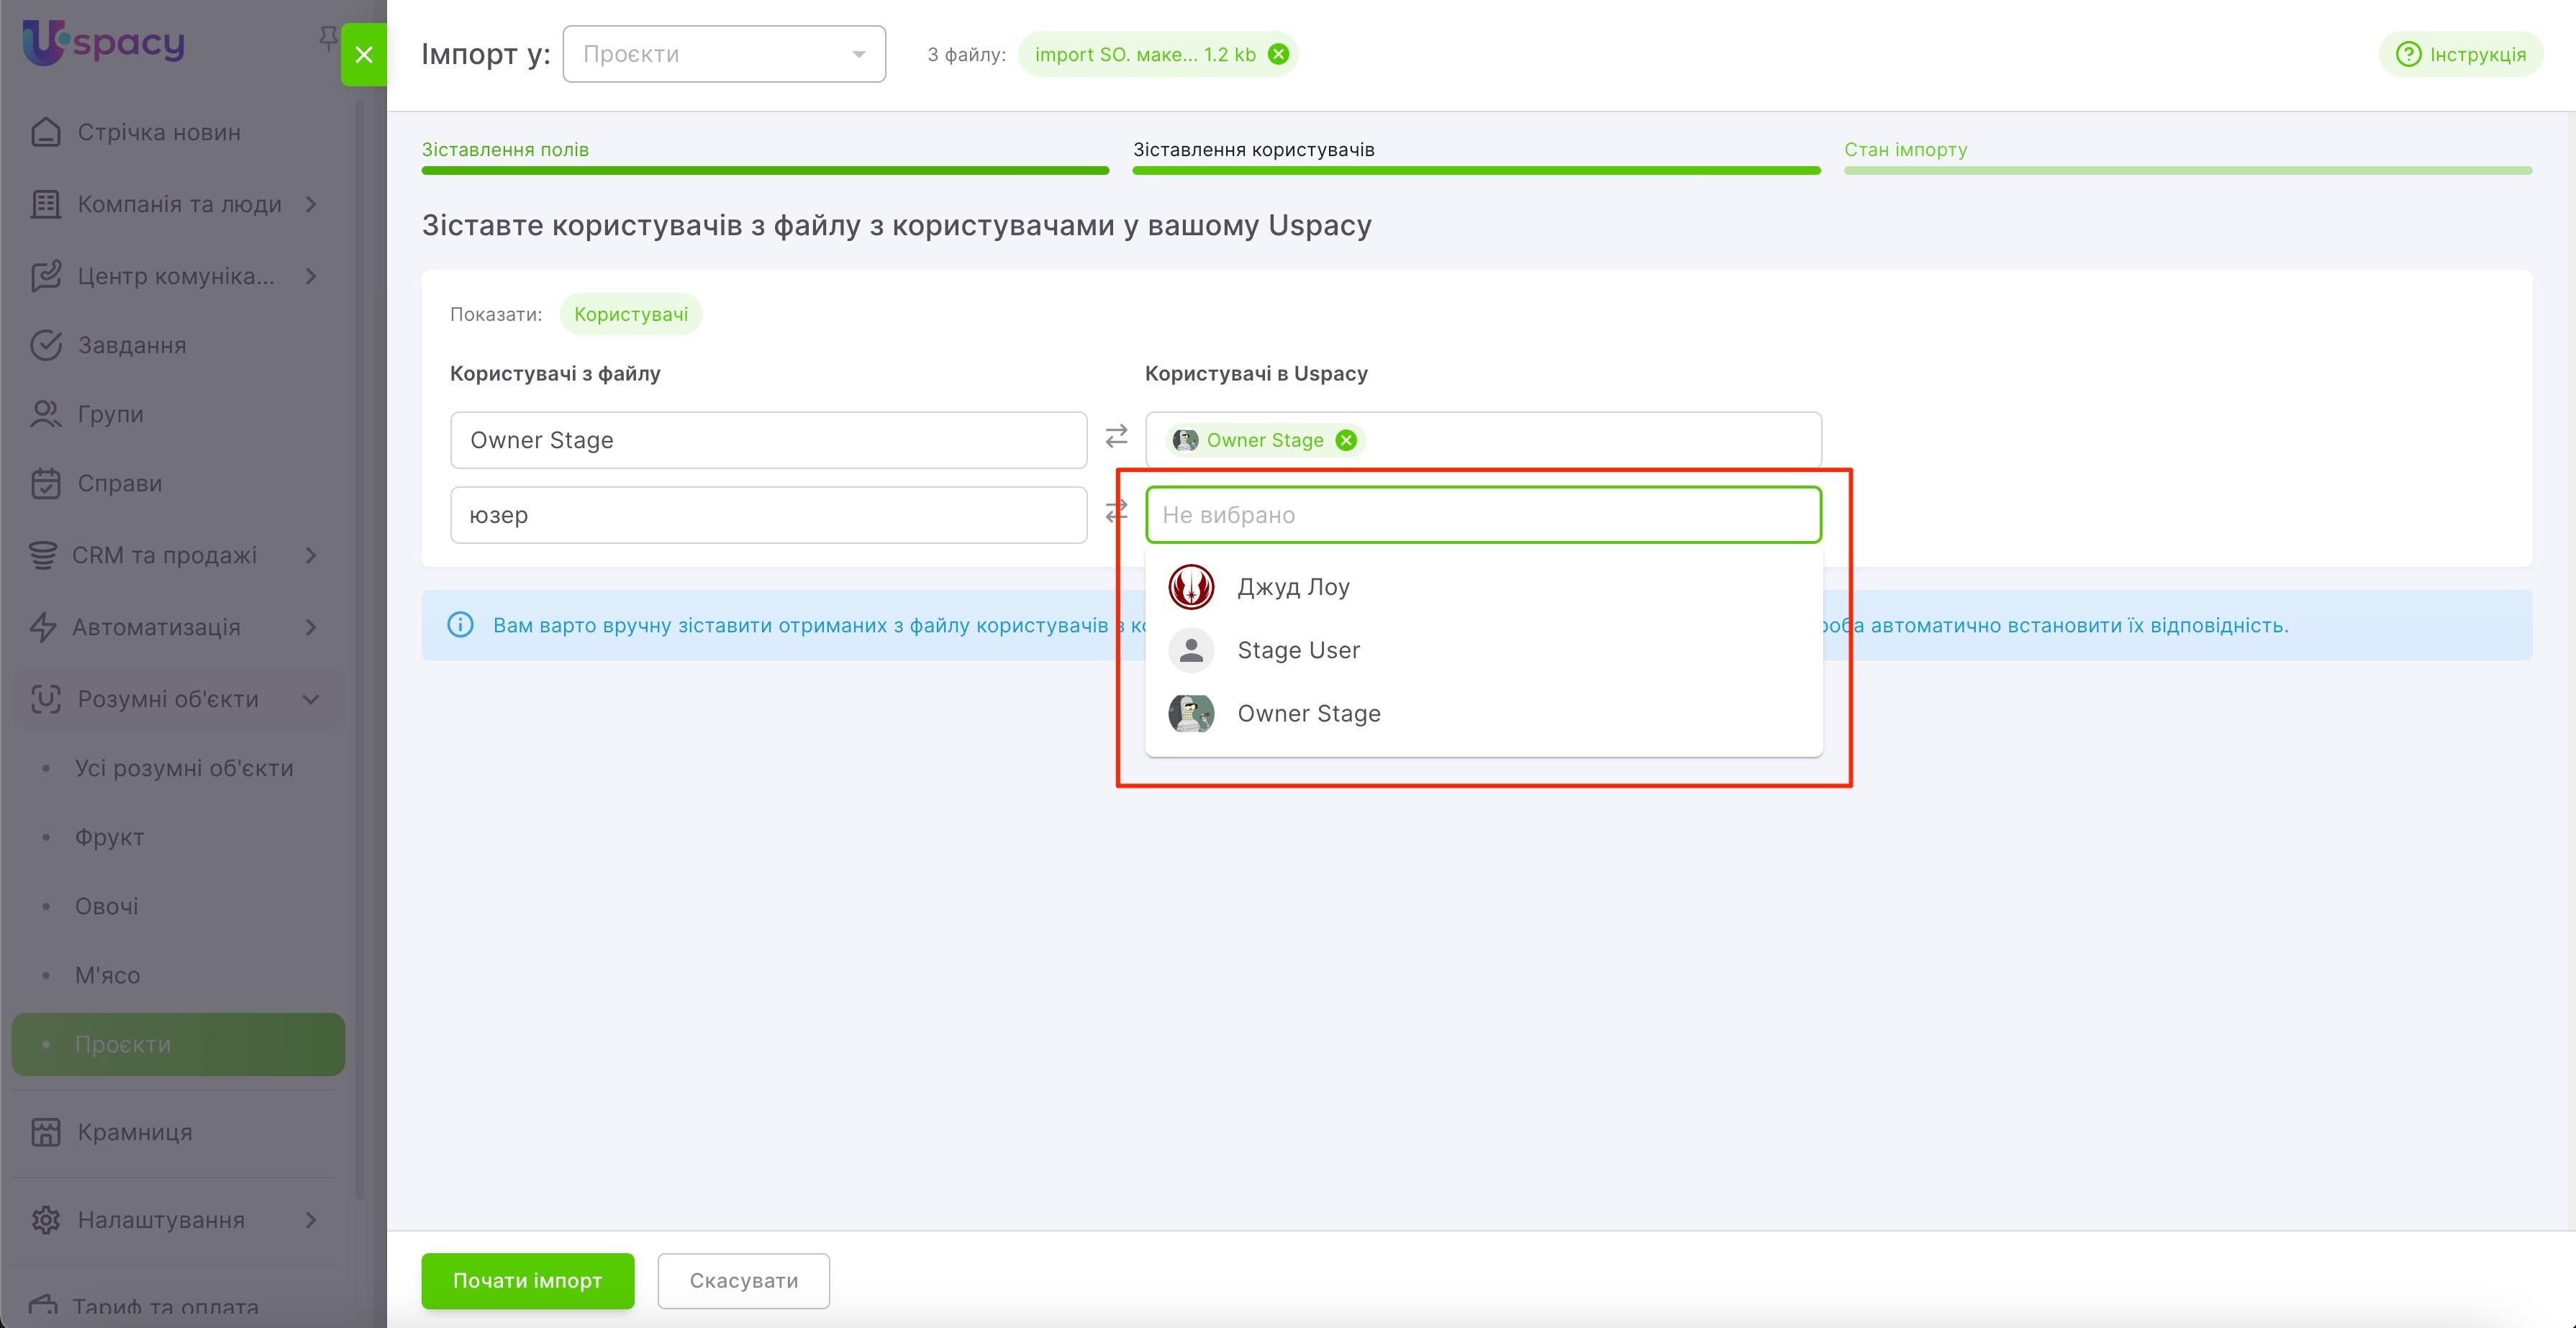Screen dimensions: 2576x1328
Task: Choose Stage User from dropdown list
Action: (1298, 650)
